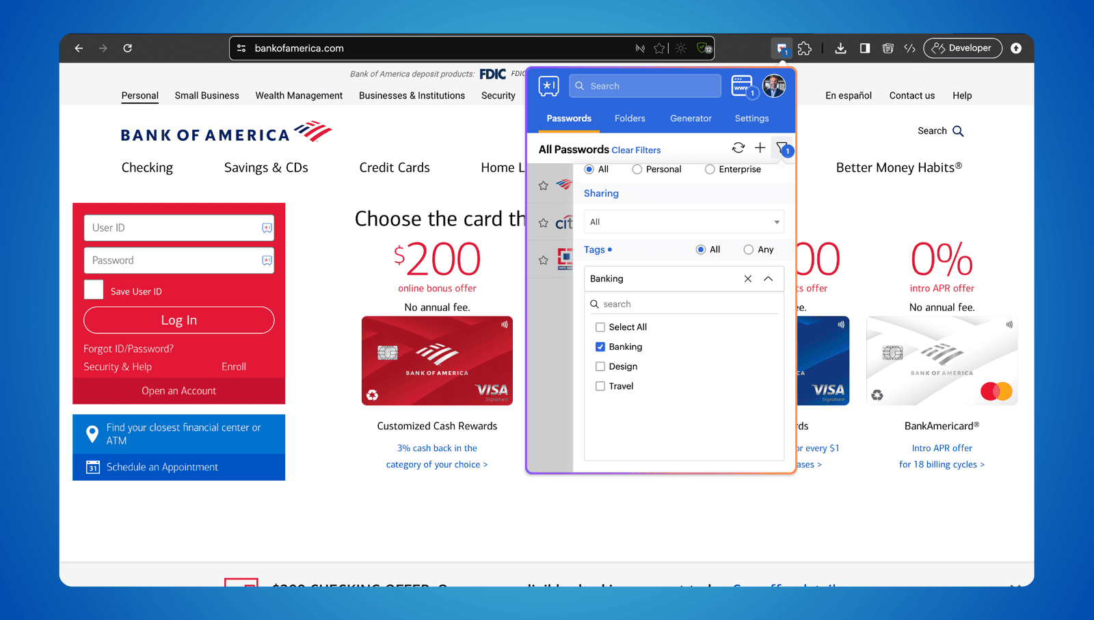
Task: Collapse the Banking tags dropdown chevron
Action: [x=769, y=279]
